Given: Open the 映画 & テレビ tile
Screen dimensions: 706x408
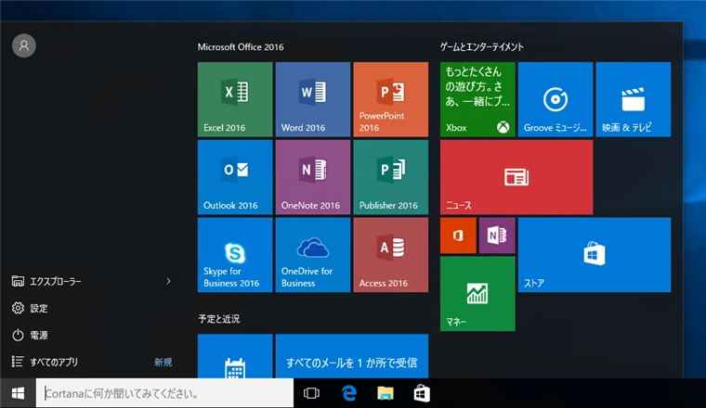Looking at the screenshot, I should coord(634,99).
